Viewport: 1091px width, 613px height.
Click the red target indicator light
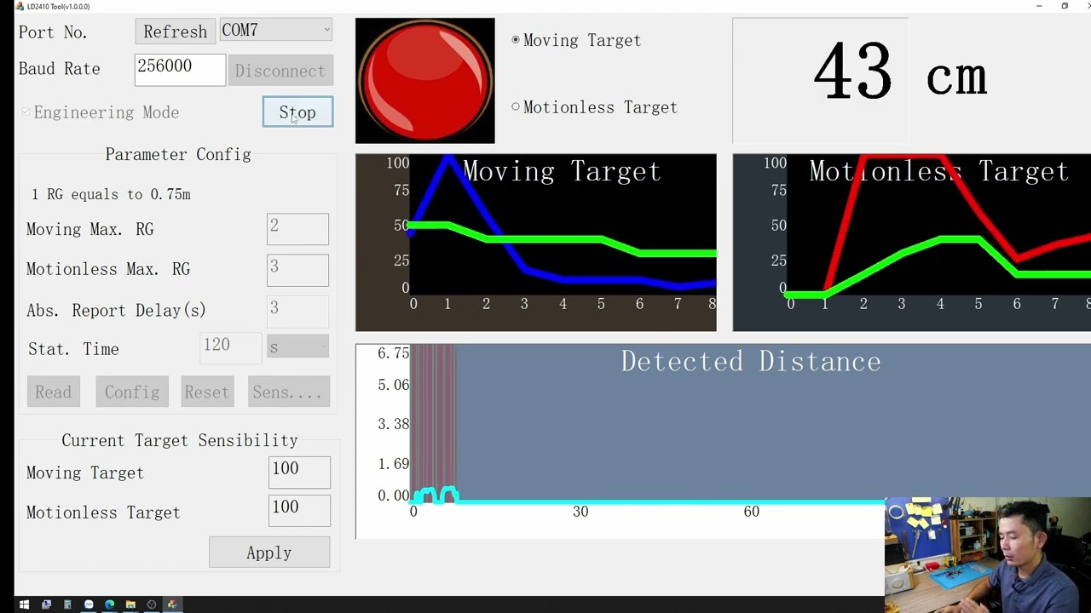pyautogui.click(x=424, y=80)
